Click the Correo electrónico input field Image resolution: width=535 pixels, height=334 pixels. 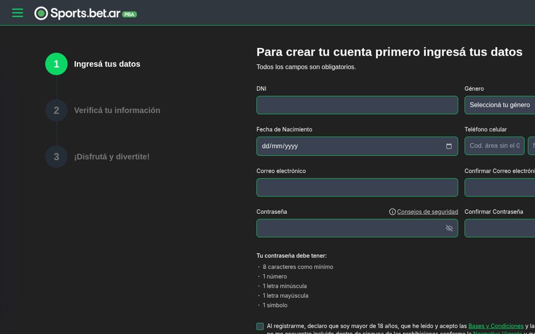pos(357,188)
